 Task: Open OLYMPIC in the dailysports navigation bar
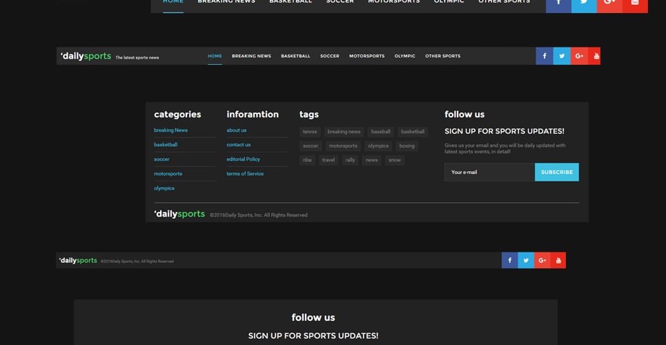click(x=405, y=56)
